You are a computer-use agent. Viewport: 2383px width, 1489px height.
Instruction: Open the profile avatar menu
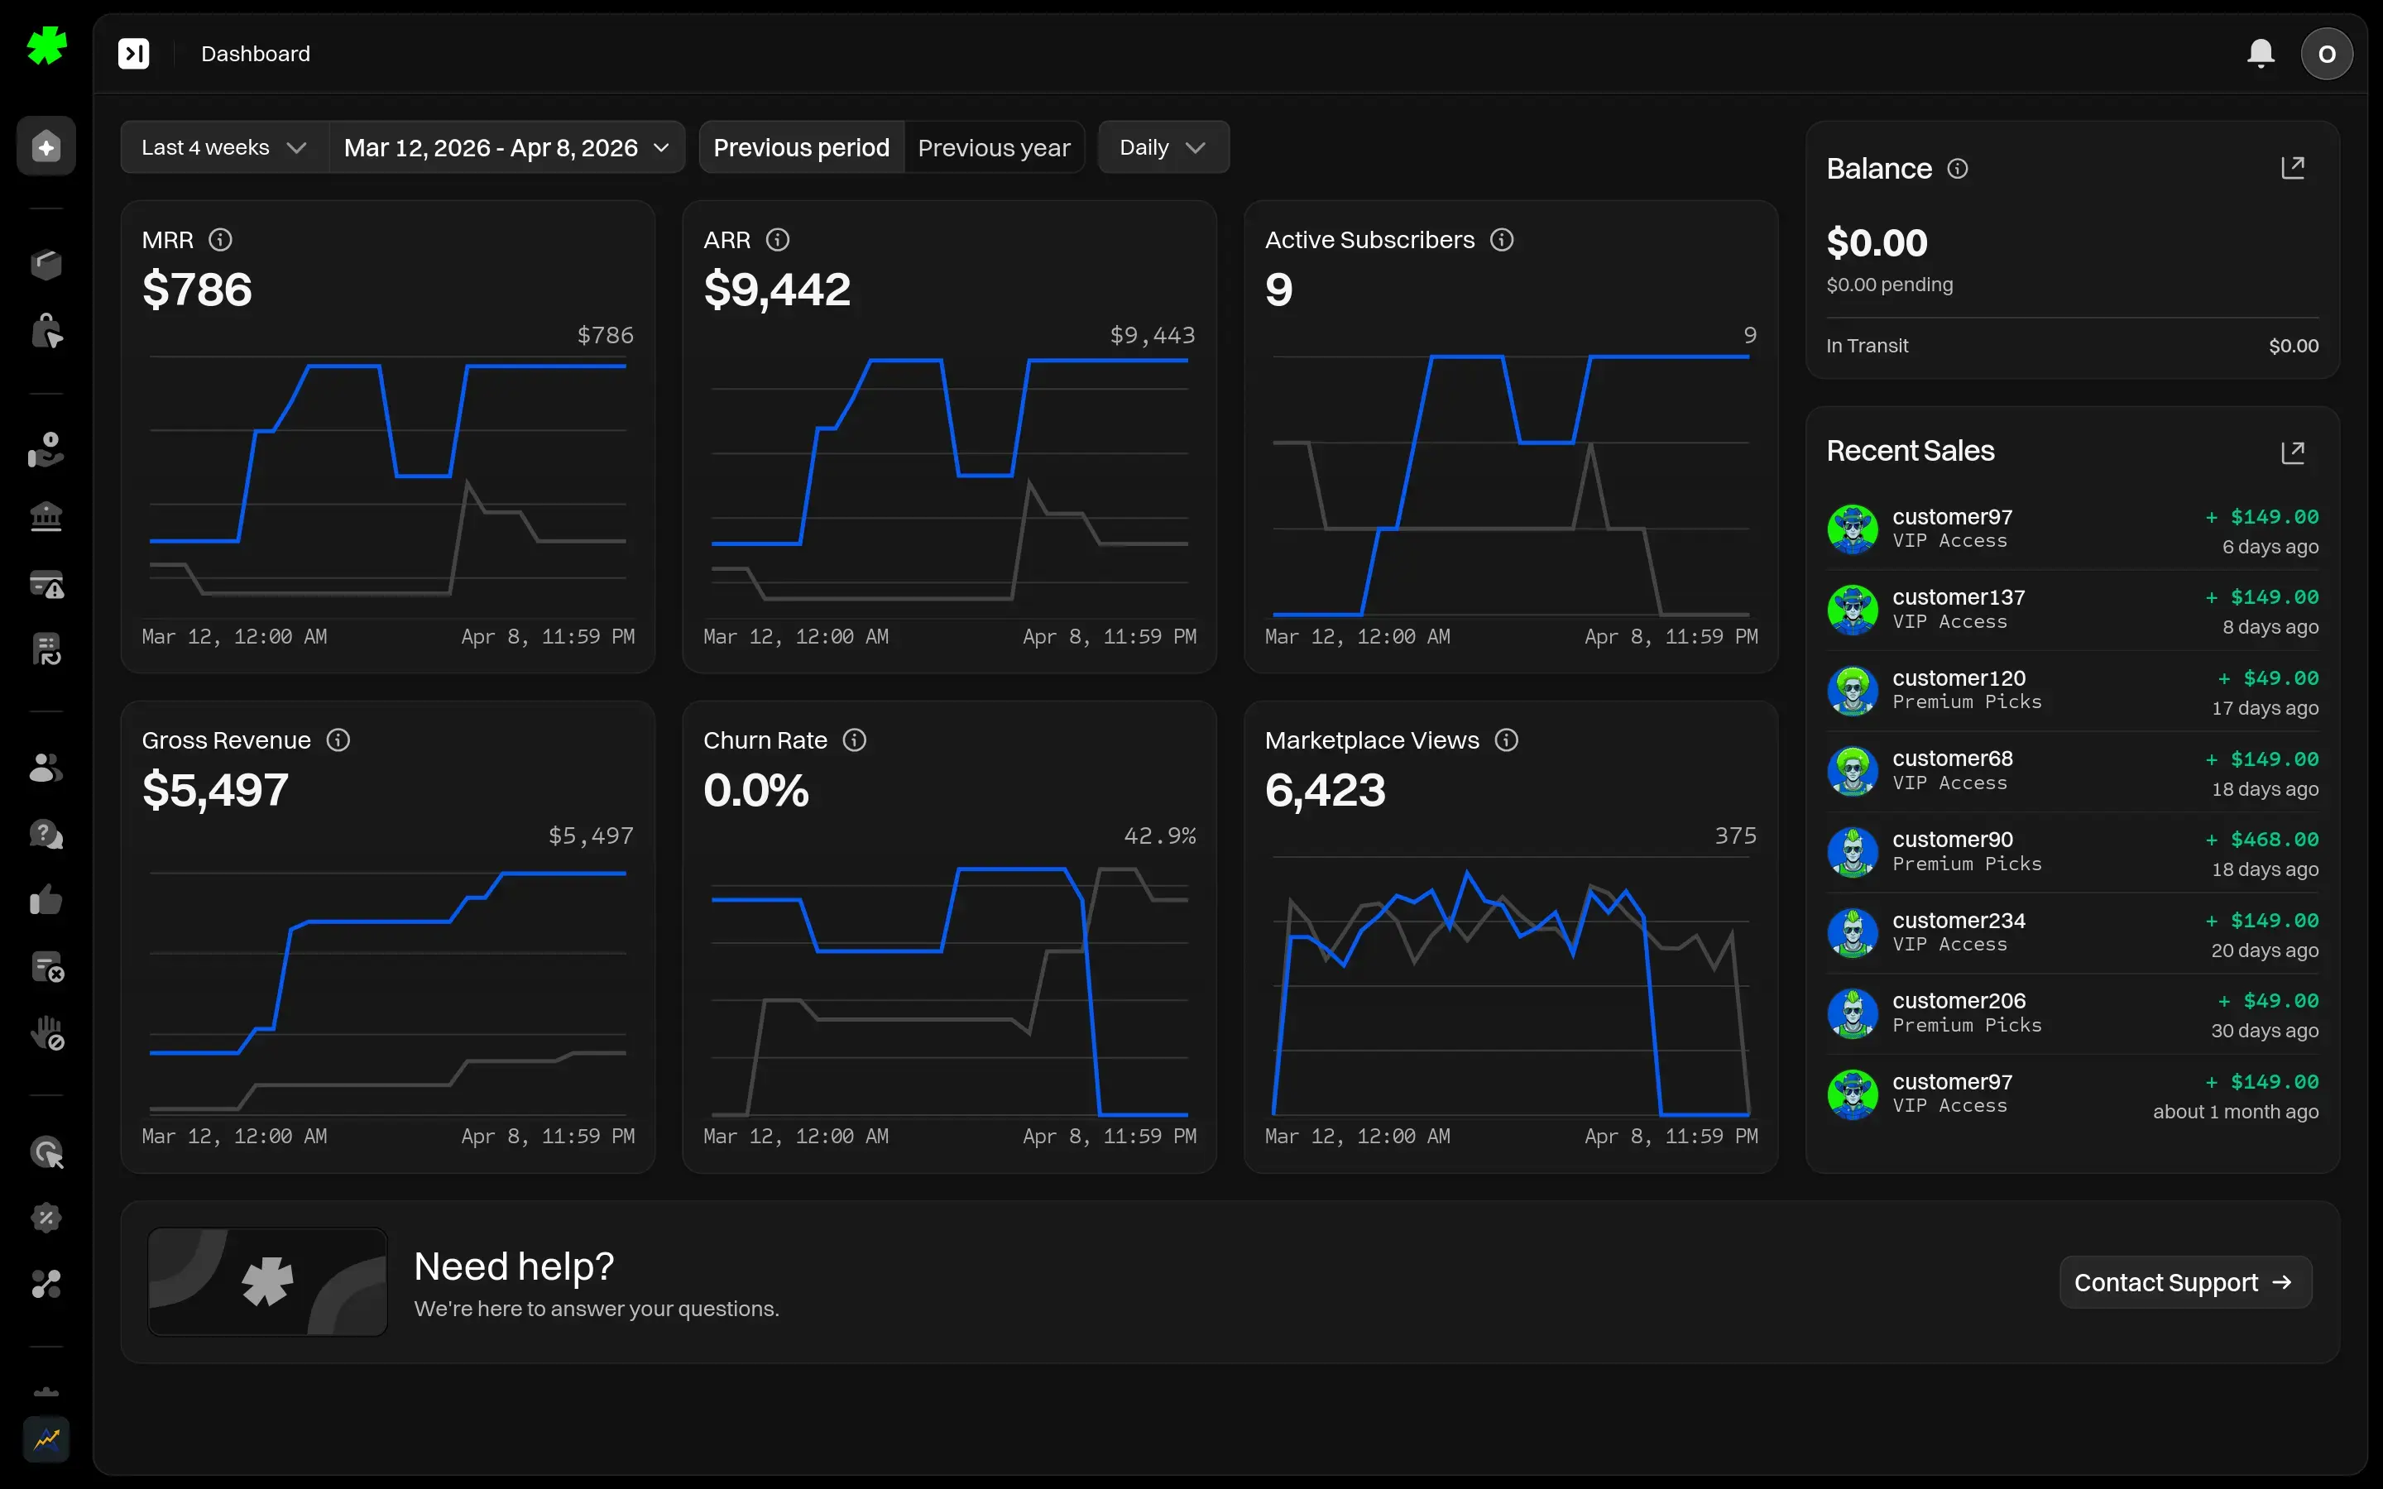click(x=2327, y=53)
